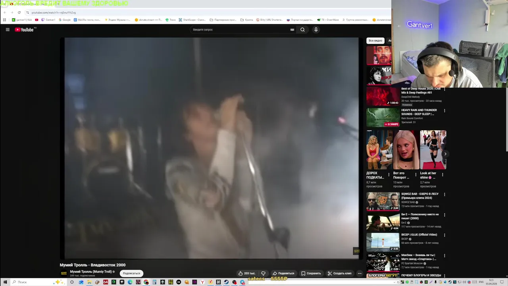Open BICEP | GLUE (Official Video)

click(x=419, y=235)
